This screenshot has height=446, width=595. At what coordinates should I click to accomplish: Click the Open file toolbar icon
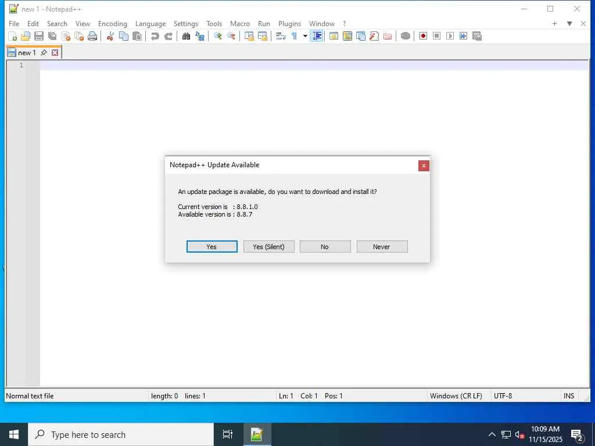26,37
